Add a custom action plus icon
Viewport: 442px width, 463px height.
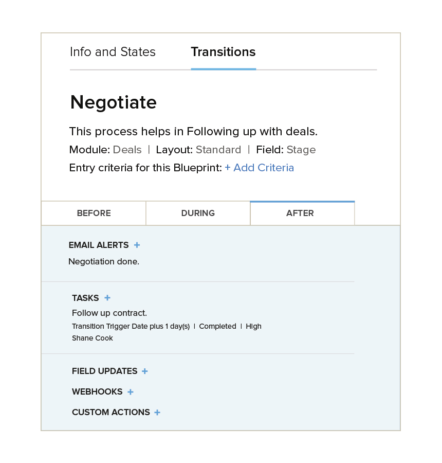coord(157,412)
